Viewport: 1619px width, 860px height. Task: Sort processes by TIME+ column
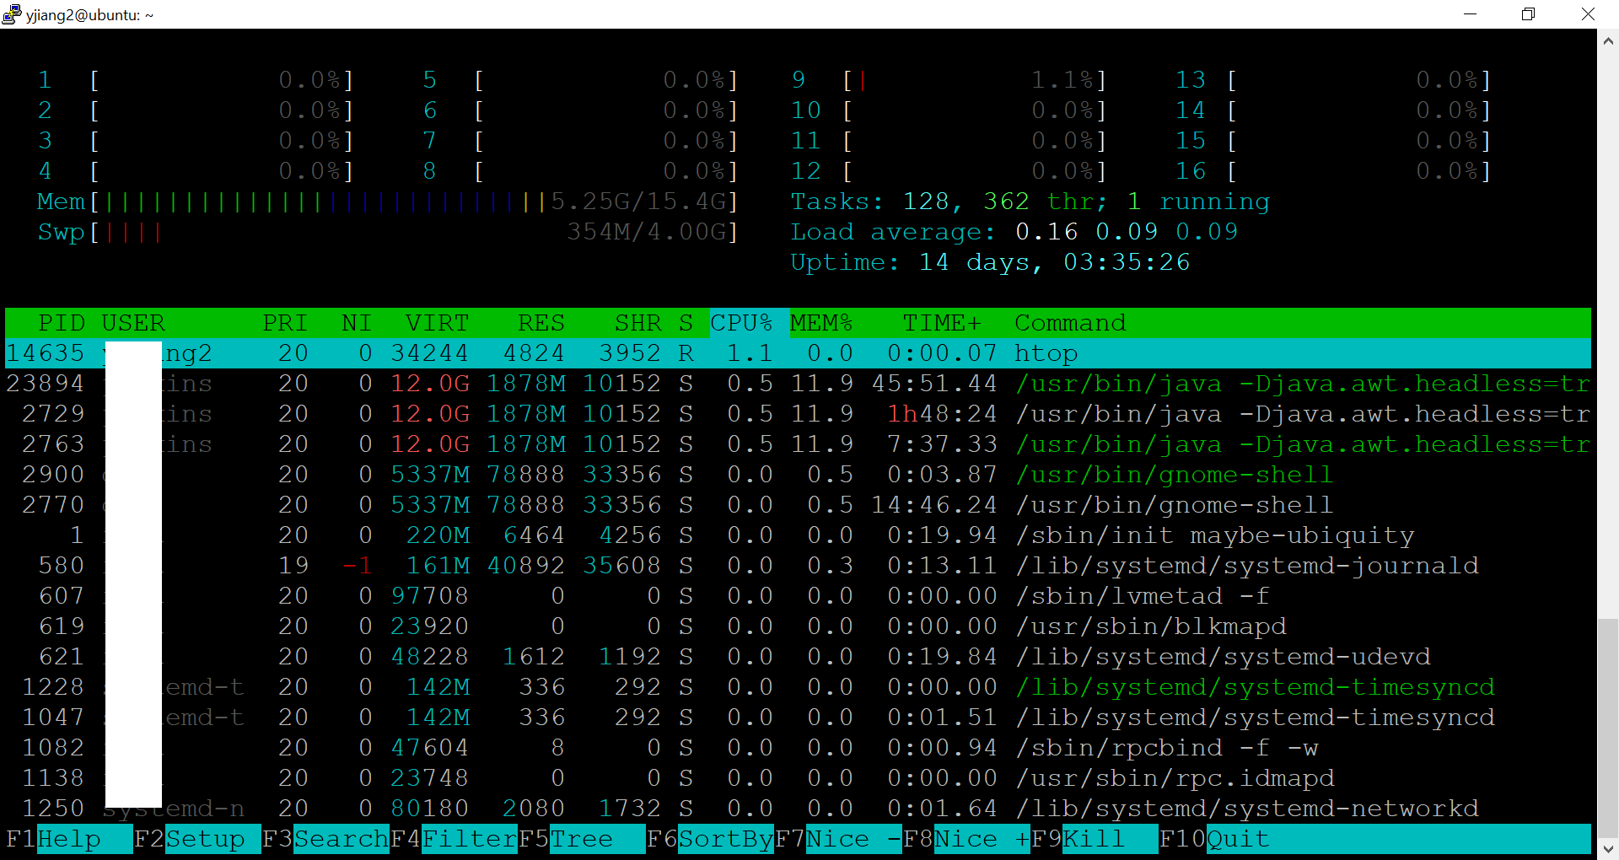[x=942, y=322]
